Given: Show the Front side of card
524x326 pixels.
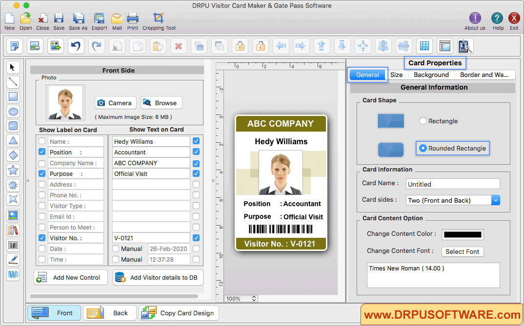Looking at the screenshot, I should point(54,313).
